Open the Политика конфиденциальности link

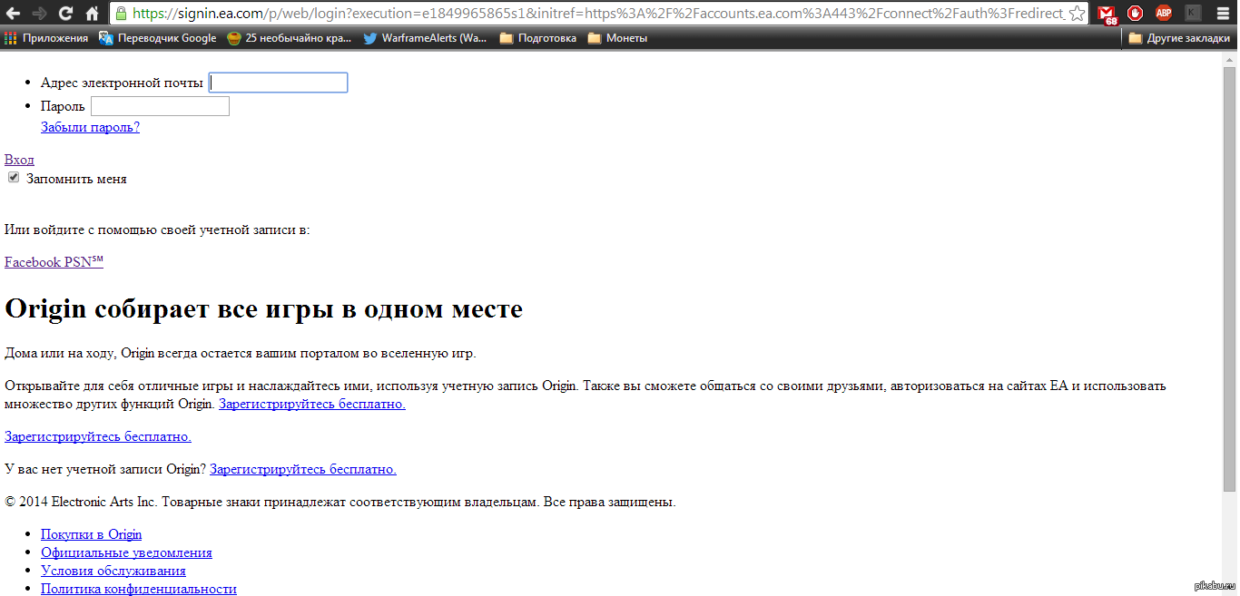(139, 589)
